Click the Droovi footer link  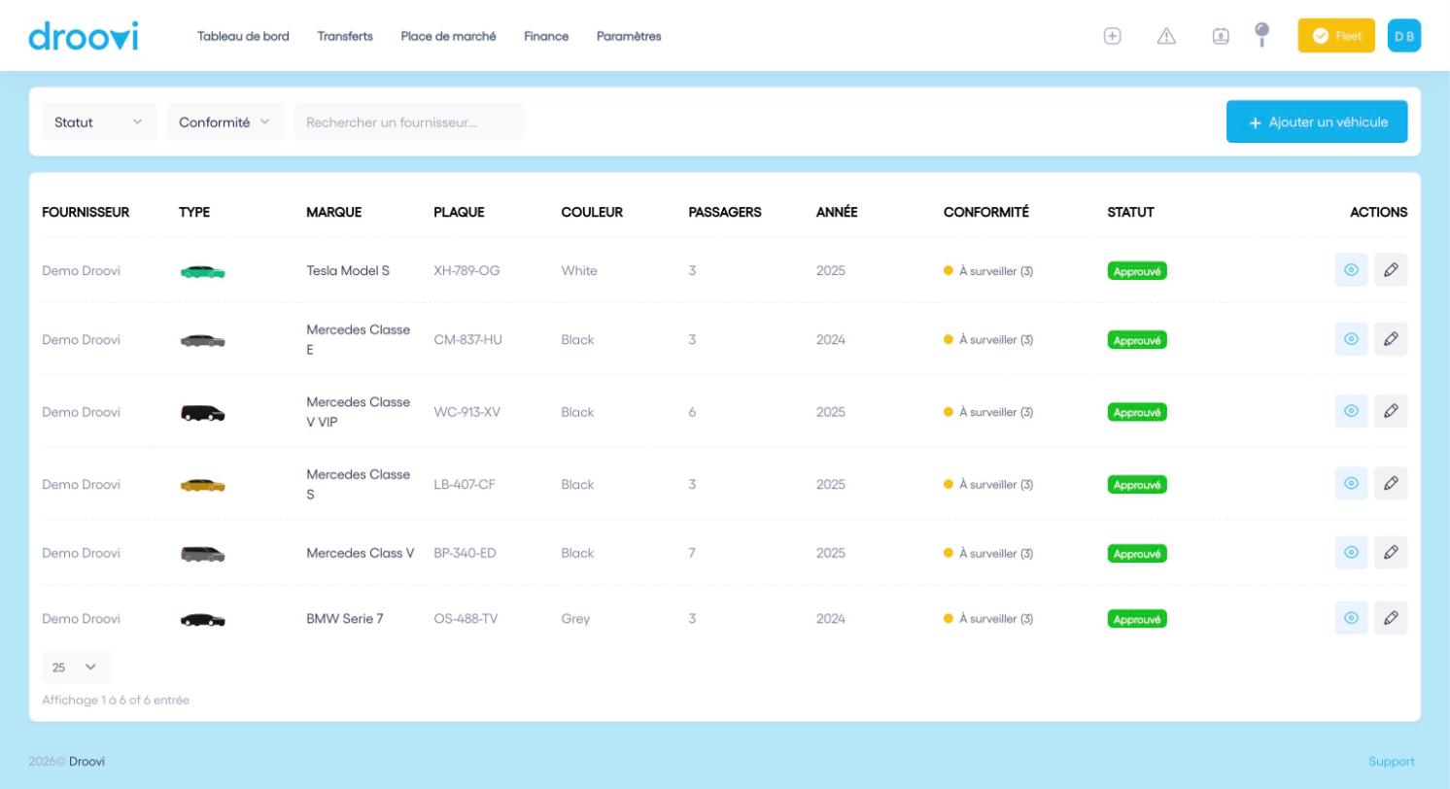coord(86,762)
